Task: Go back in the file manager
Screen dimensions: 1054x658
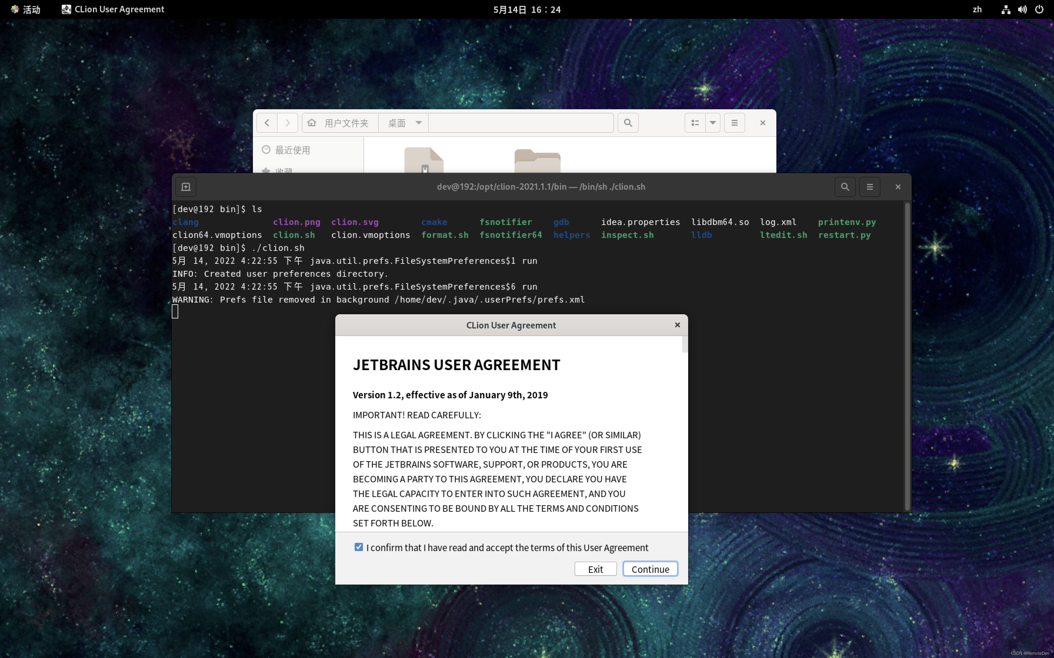Action: (267, 123)
